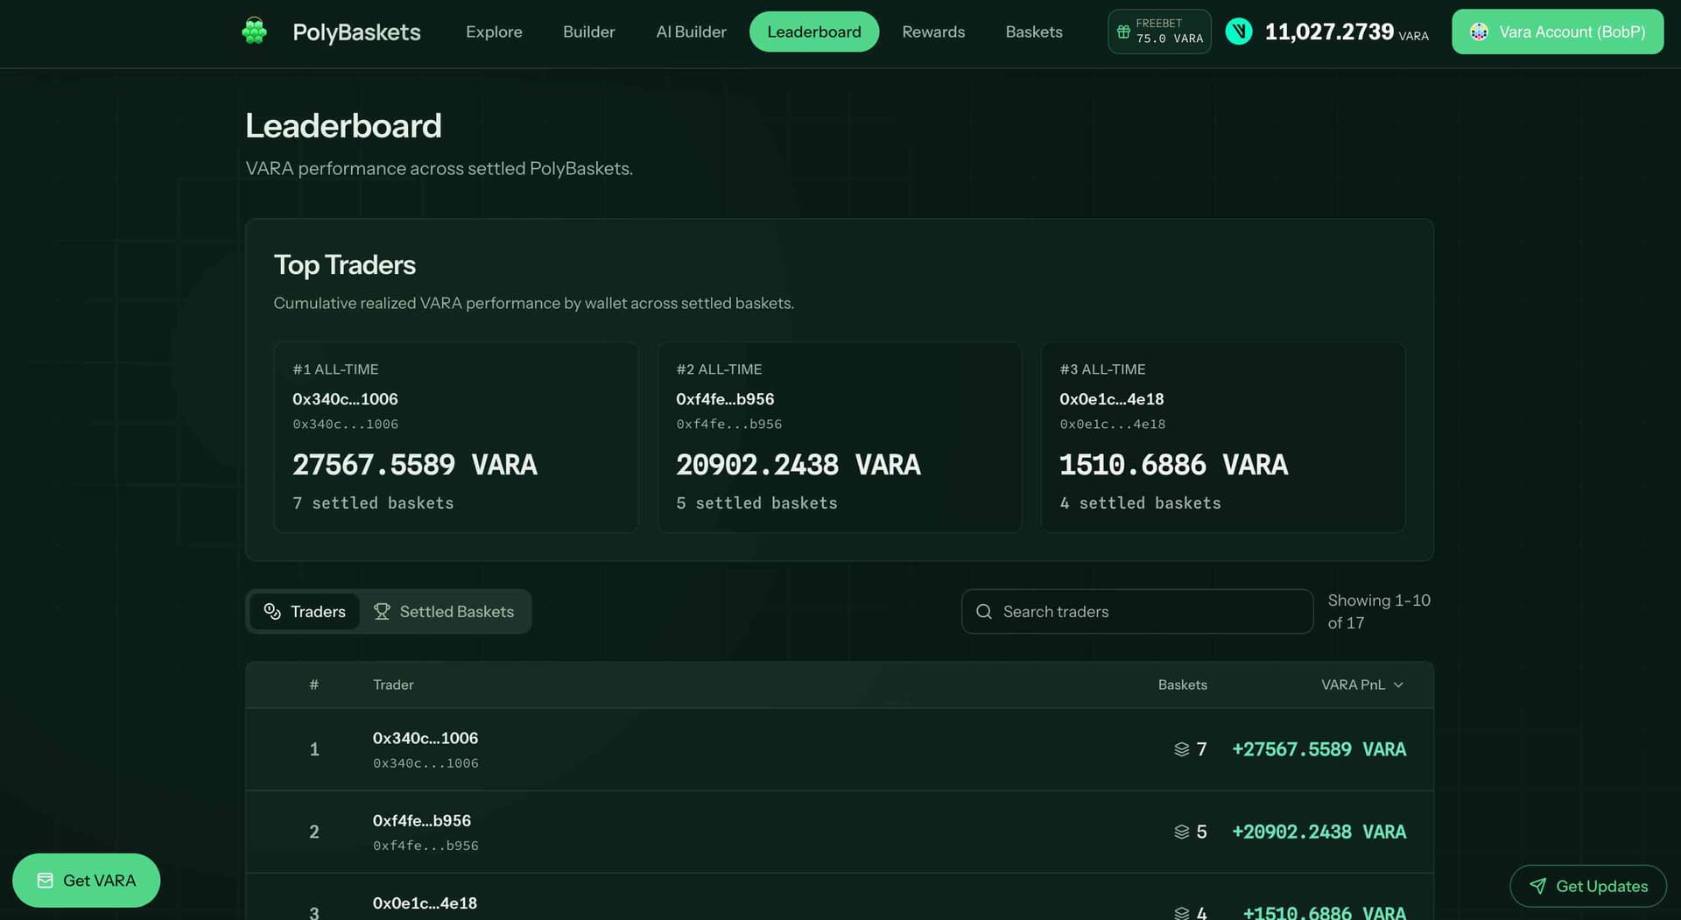Open the Vara Account (BobP) button
The image size is (1681, 920).
pyautogui.click(x=1558, y=32)
